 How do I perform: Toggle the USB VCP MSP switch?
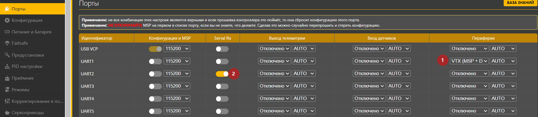tap(155, 49)
